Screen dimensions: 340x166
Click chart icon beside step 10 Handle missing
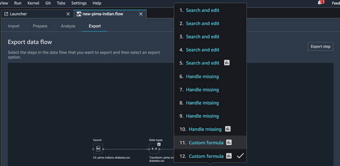click(x=228, y=129)
